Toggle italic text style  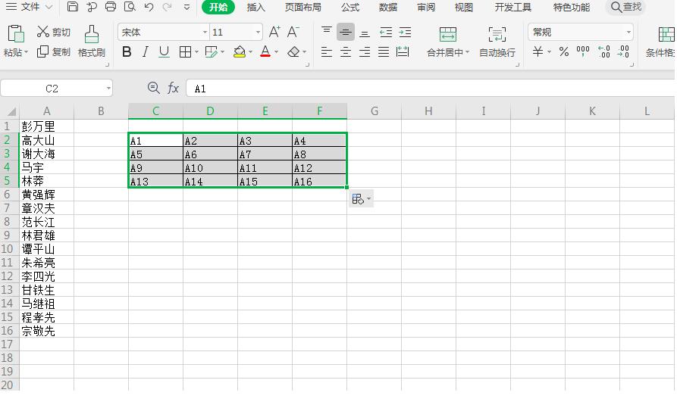click(146, 52)
